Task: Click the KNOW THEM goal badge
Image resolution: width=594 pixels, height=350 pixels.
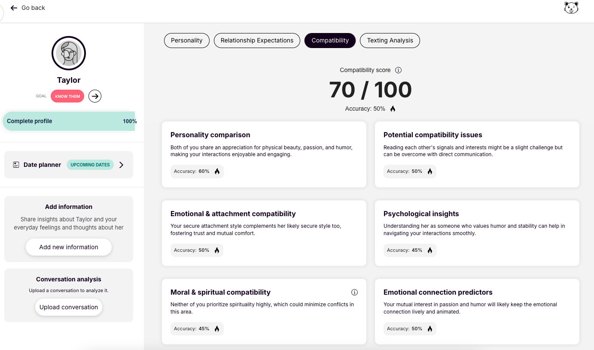Action: pyautogui.click(x=67, y=96)
